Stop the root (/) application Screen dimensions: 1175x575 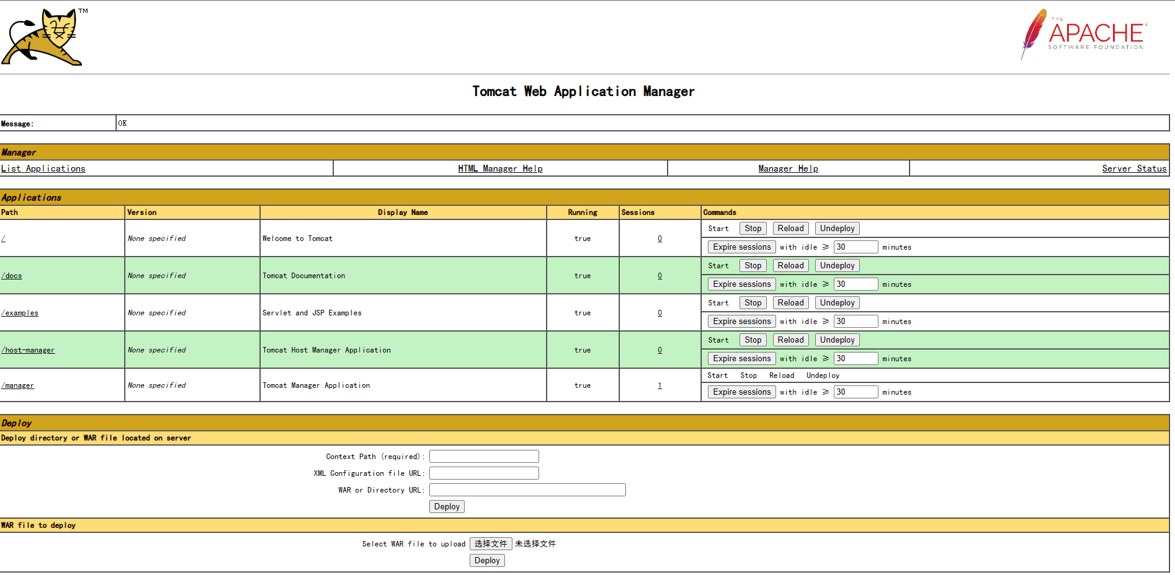pos(753,229)
